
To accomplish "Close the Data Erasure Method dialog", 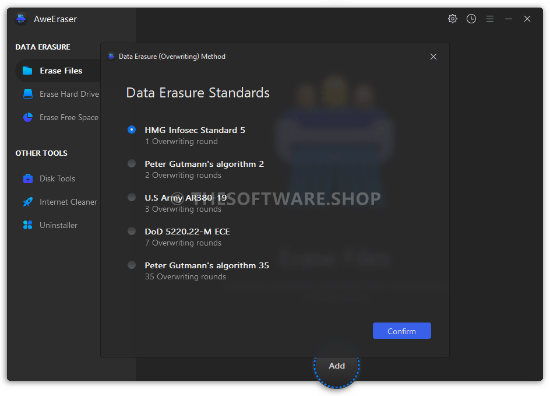I will pyautogui.click(x=433, y=57).
